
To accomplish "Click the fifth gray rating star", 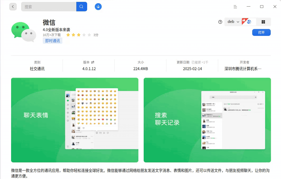I will click(89, 35).
